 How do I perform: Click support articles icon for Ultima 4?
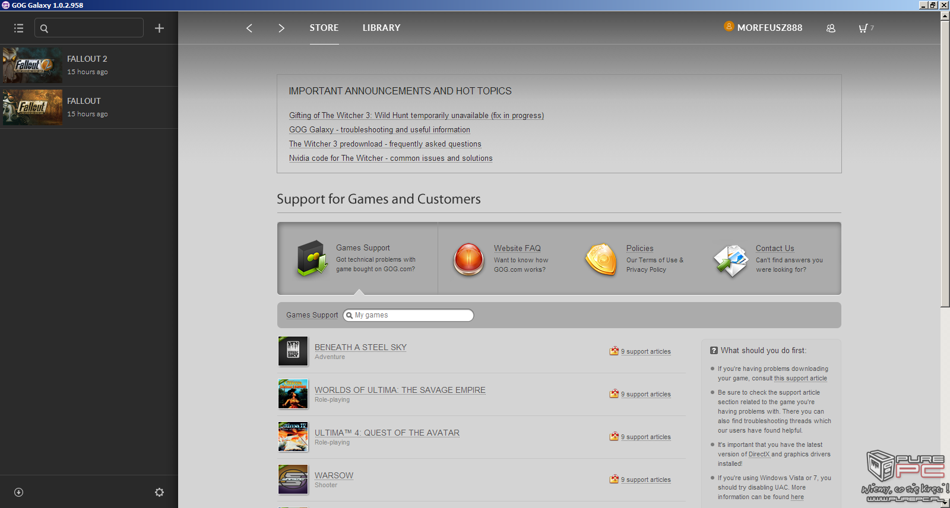coord(614,436)
